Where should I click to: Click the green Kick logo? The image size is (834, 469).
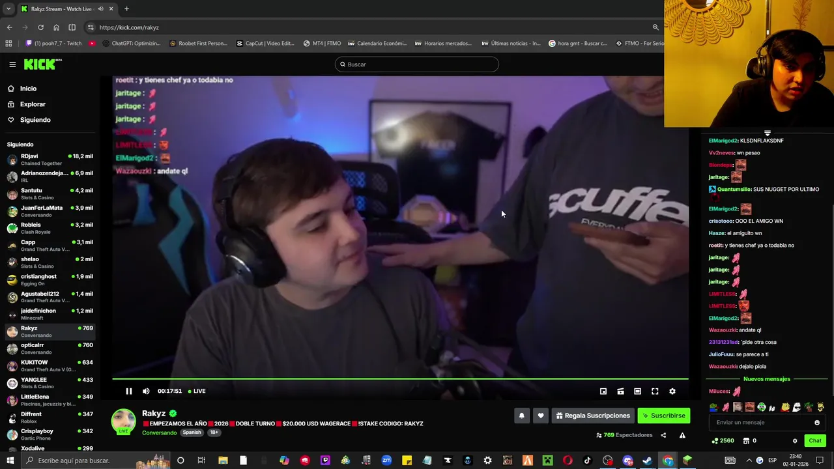coord(42,64)
